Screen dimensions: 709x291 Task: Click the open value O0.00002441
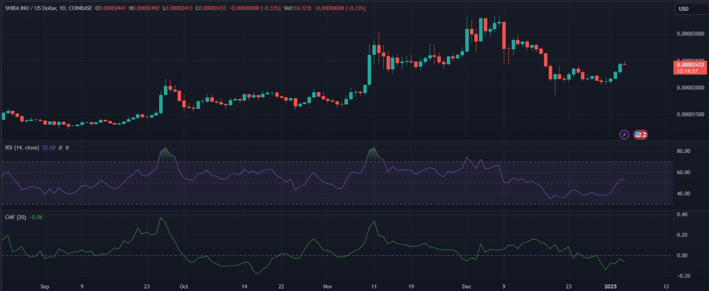pos(111,8)
